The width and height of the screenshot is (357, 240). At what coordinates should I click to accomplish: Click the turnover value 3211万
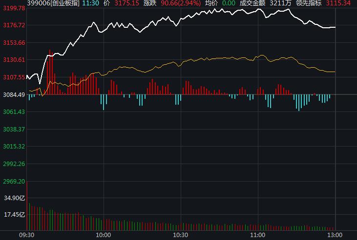(x=280, y=3)
